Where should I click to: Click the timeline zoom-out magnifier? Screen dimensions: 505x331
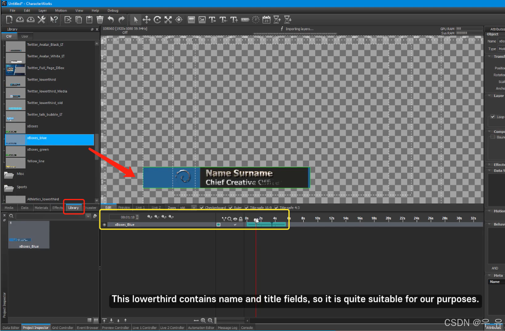pos(210,320)
